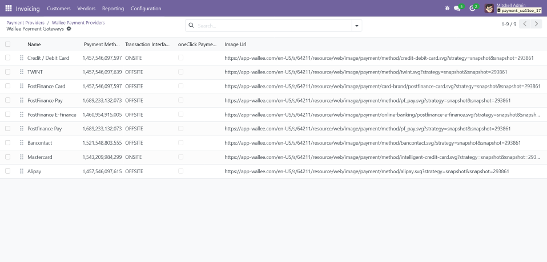
Task: Go to next page with right chevron
Action: [x=537, y=24]
